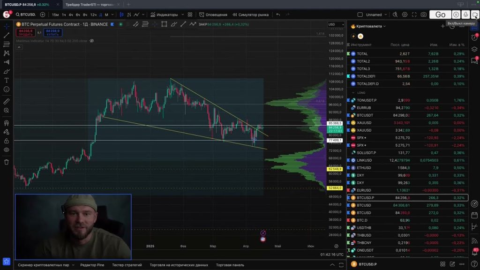Screen dimensions: 480x270
Task: Select the Text drawing tool
Action: coord(7,80)
